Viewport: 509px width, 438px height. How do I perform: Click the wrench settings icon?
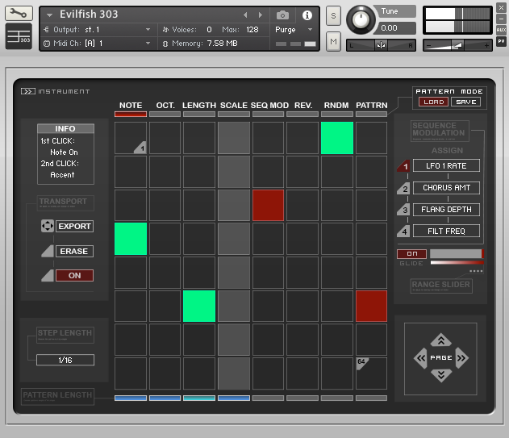click(x=19, y=13)
